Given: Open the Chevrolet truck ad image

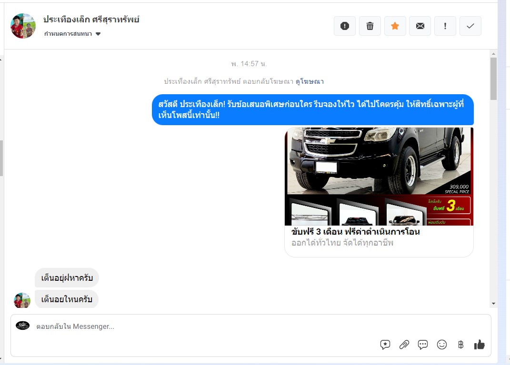Looking at the screenshot, I should tap(379, 177).
